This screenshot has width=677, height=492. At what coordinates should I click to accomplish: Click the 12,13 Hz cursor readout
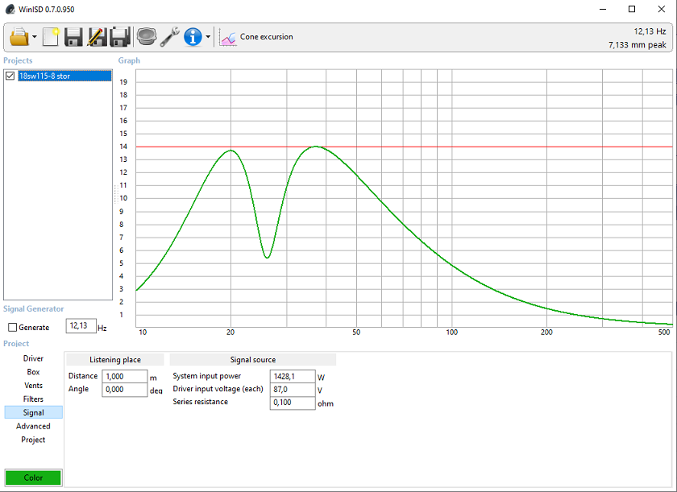tap(650, 31)
